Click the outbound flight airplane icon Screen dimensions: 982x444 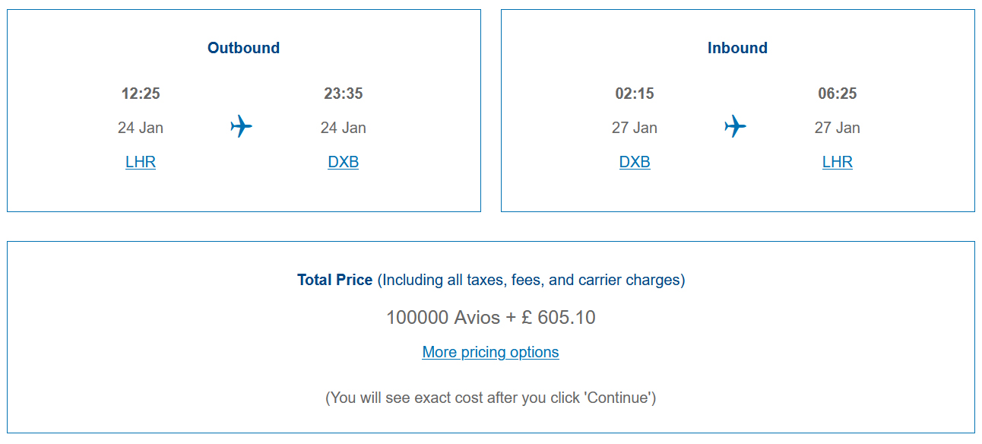point(241,126)
